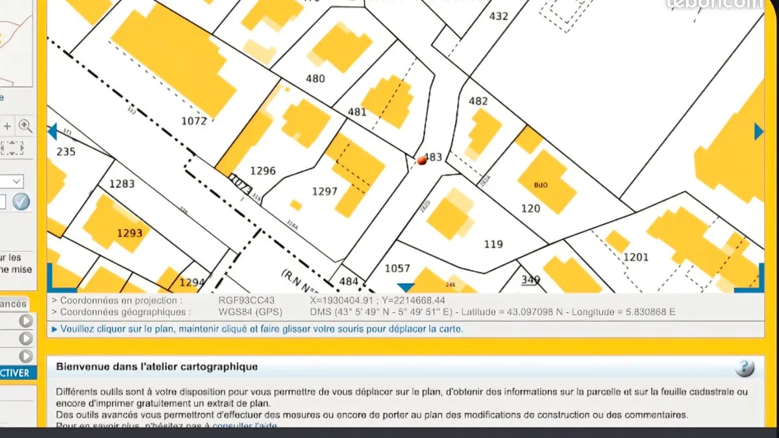Select parcel 120 on the map
This screenshot has width=779, height=438.
[x=530, y=208]
